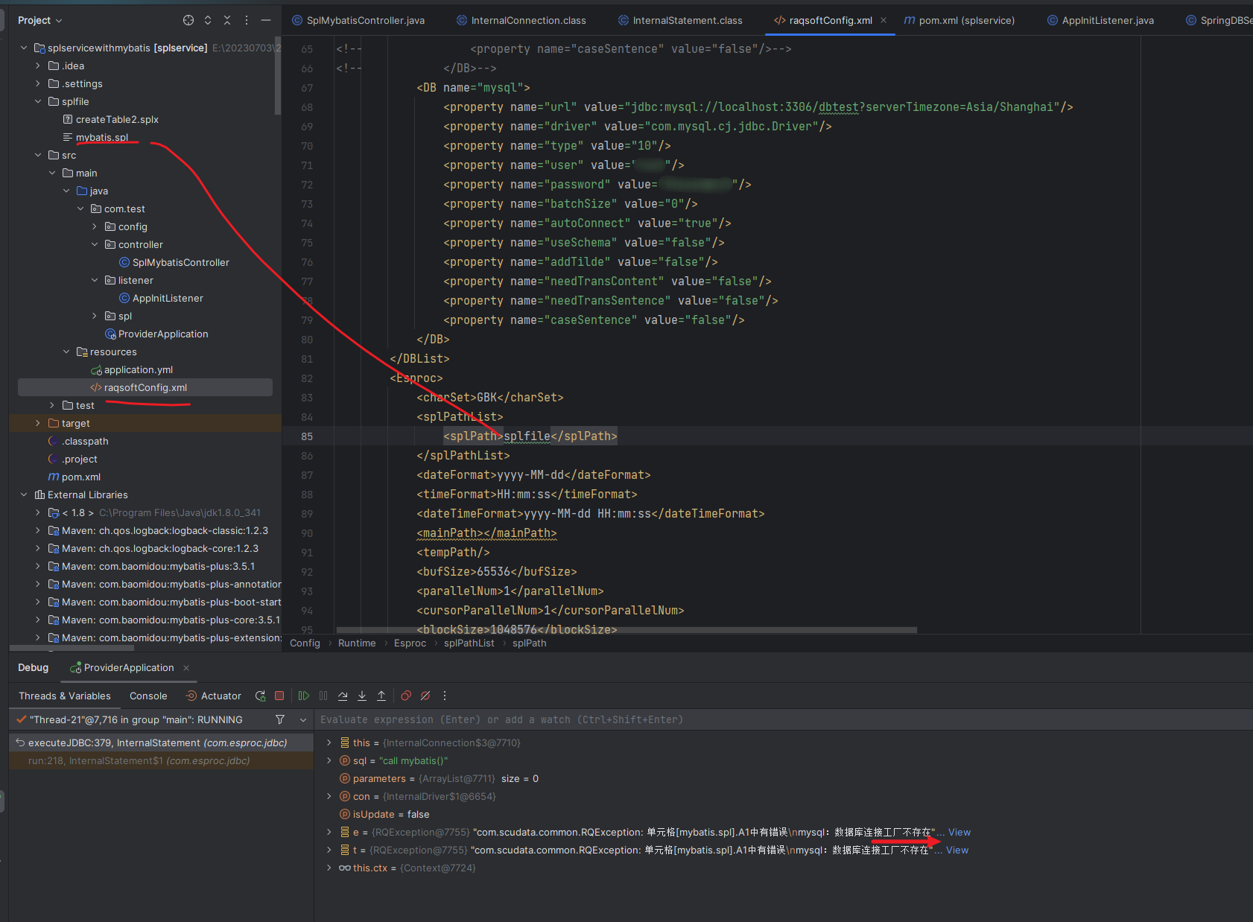Stop the running debug session
Image resolution: width=1253 pixels, height=922 pixels.
pos(279,696)
